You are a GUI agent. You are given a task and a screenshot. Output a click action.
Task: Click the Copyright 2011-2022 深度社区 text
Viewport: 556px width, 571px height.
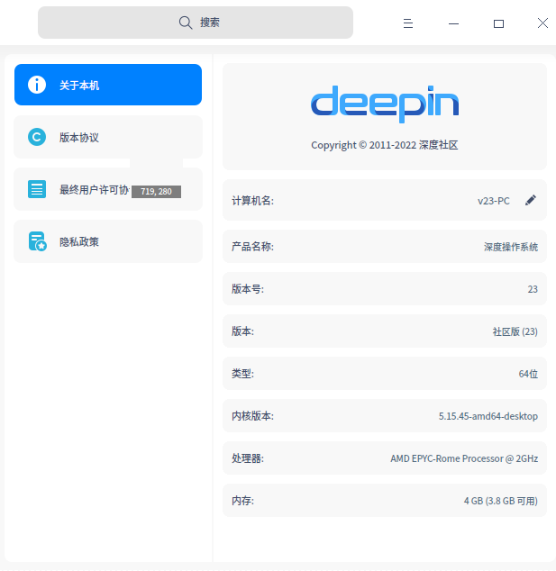pos(385,145)
